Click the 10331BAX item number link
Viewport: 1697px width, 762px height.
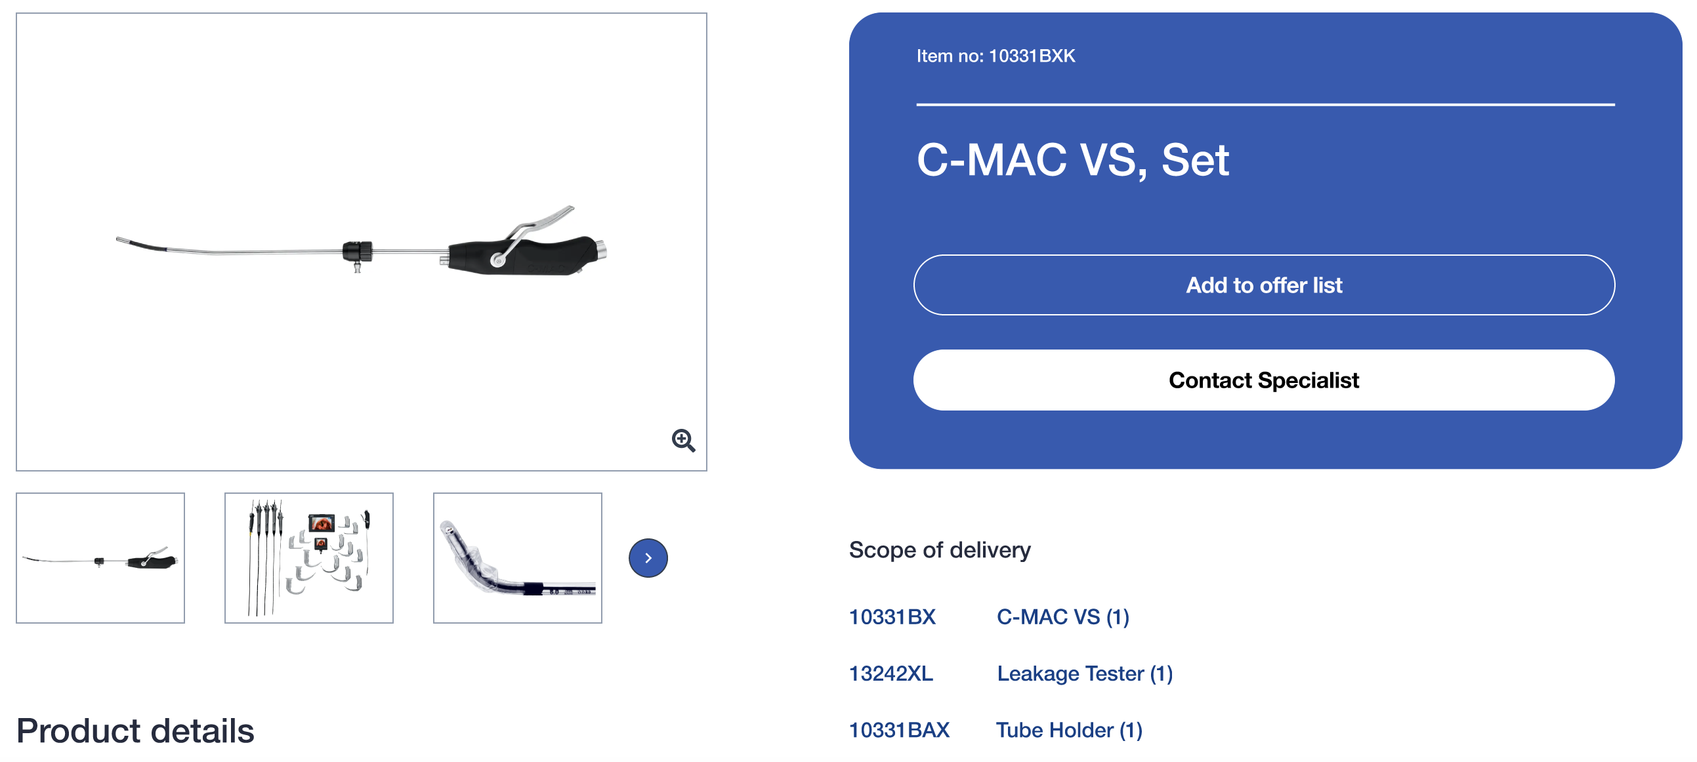pos(899,731)
